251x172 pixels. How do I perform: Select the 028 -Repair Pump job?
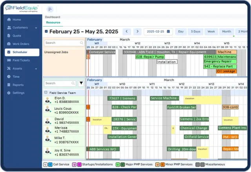point(150,57)
